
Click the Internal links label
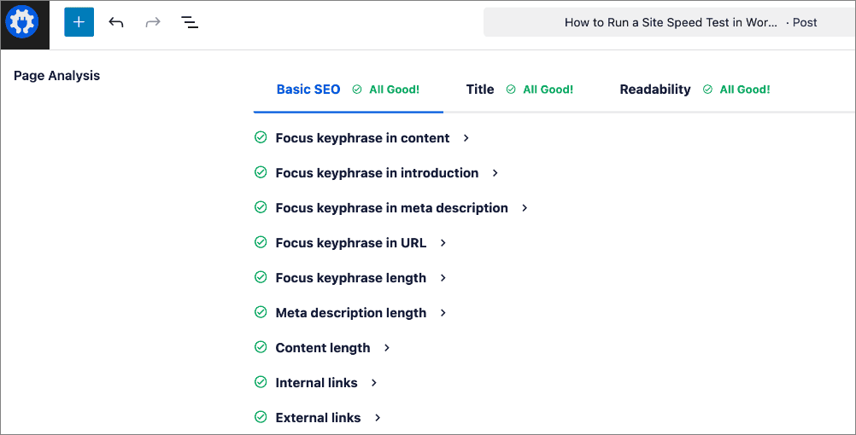click(x=317, y=383)
